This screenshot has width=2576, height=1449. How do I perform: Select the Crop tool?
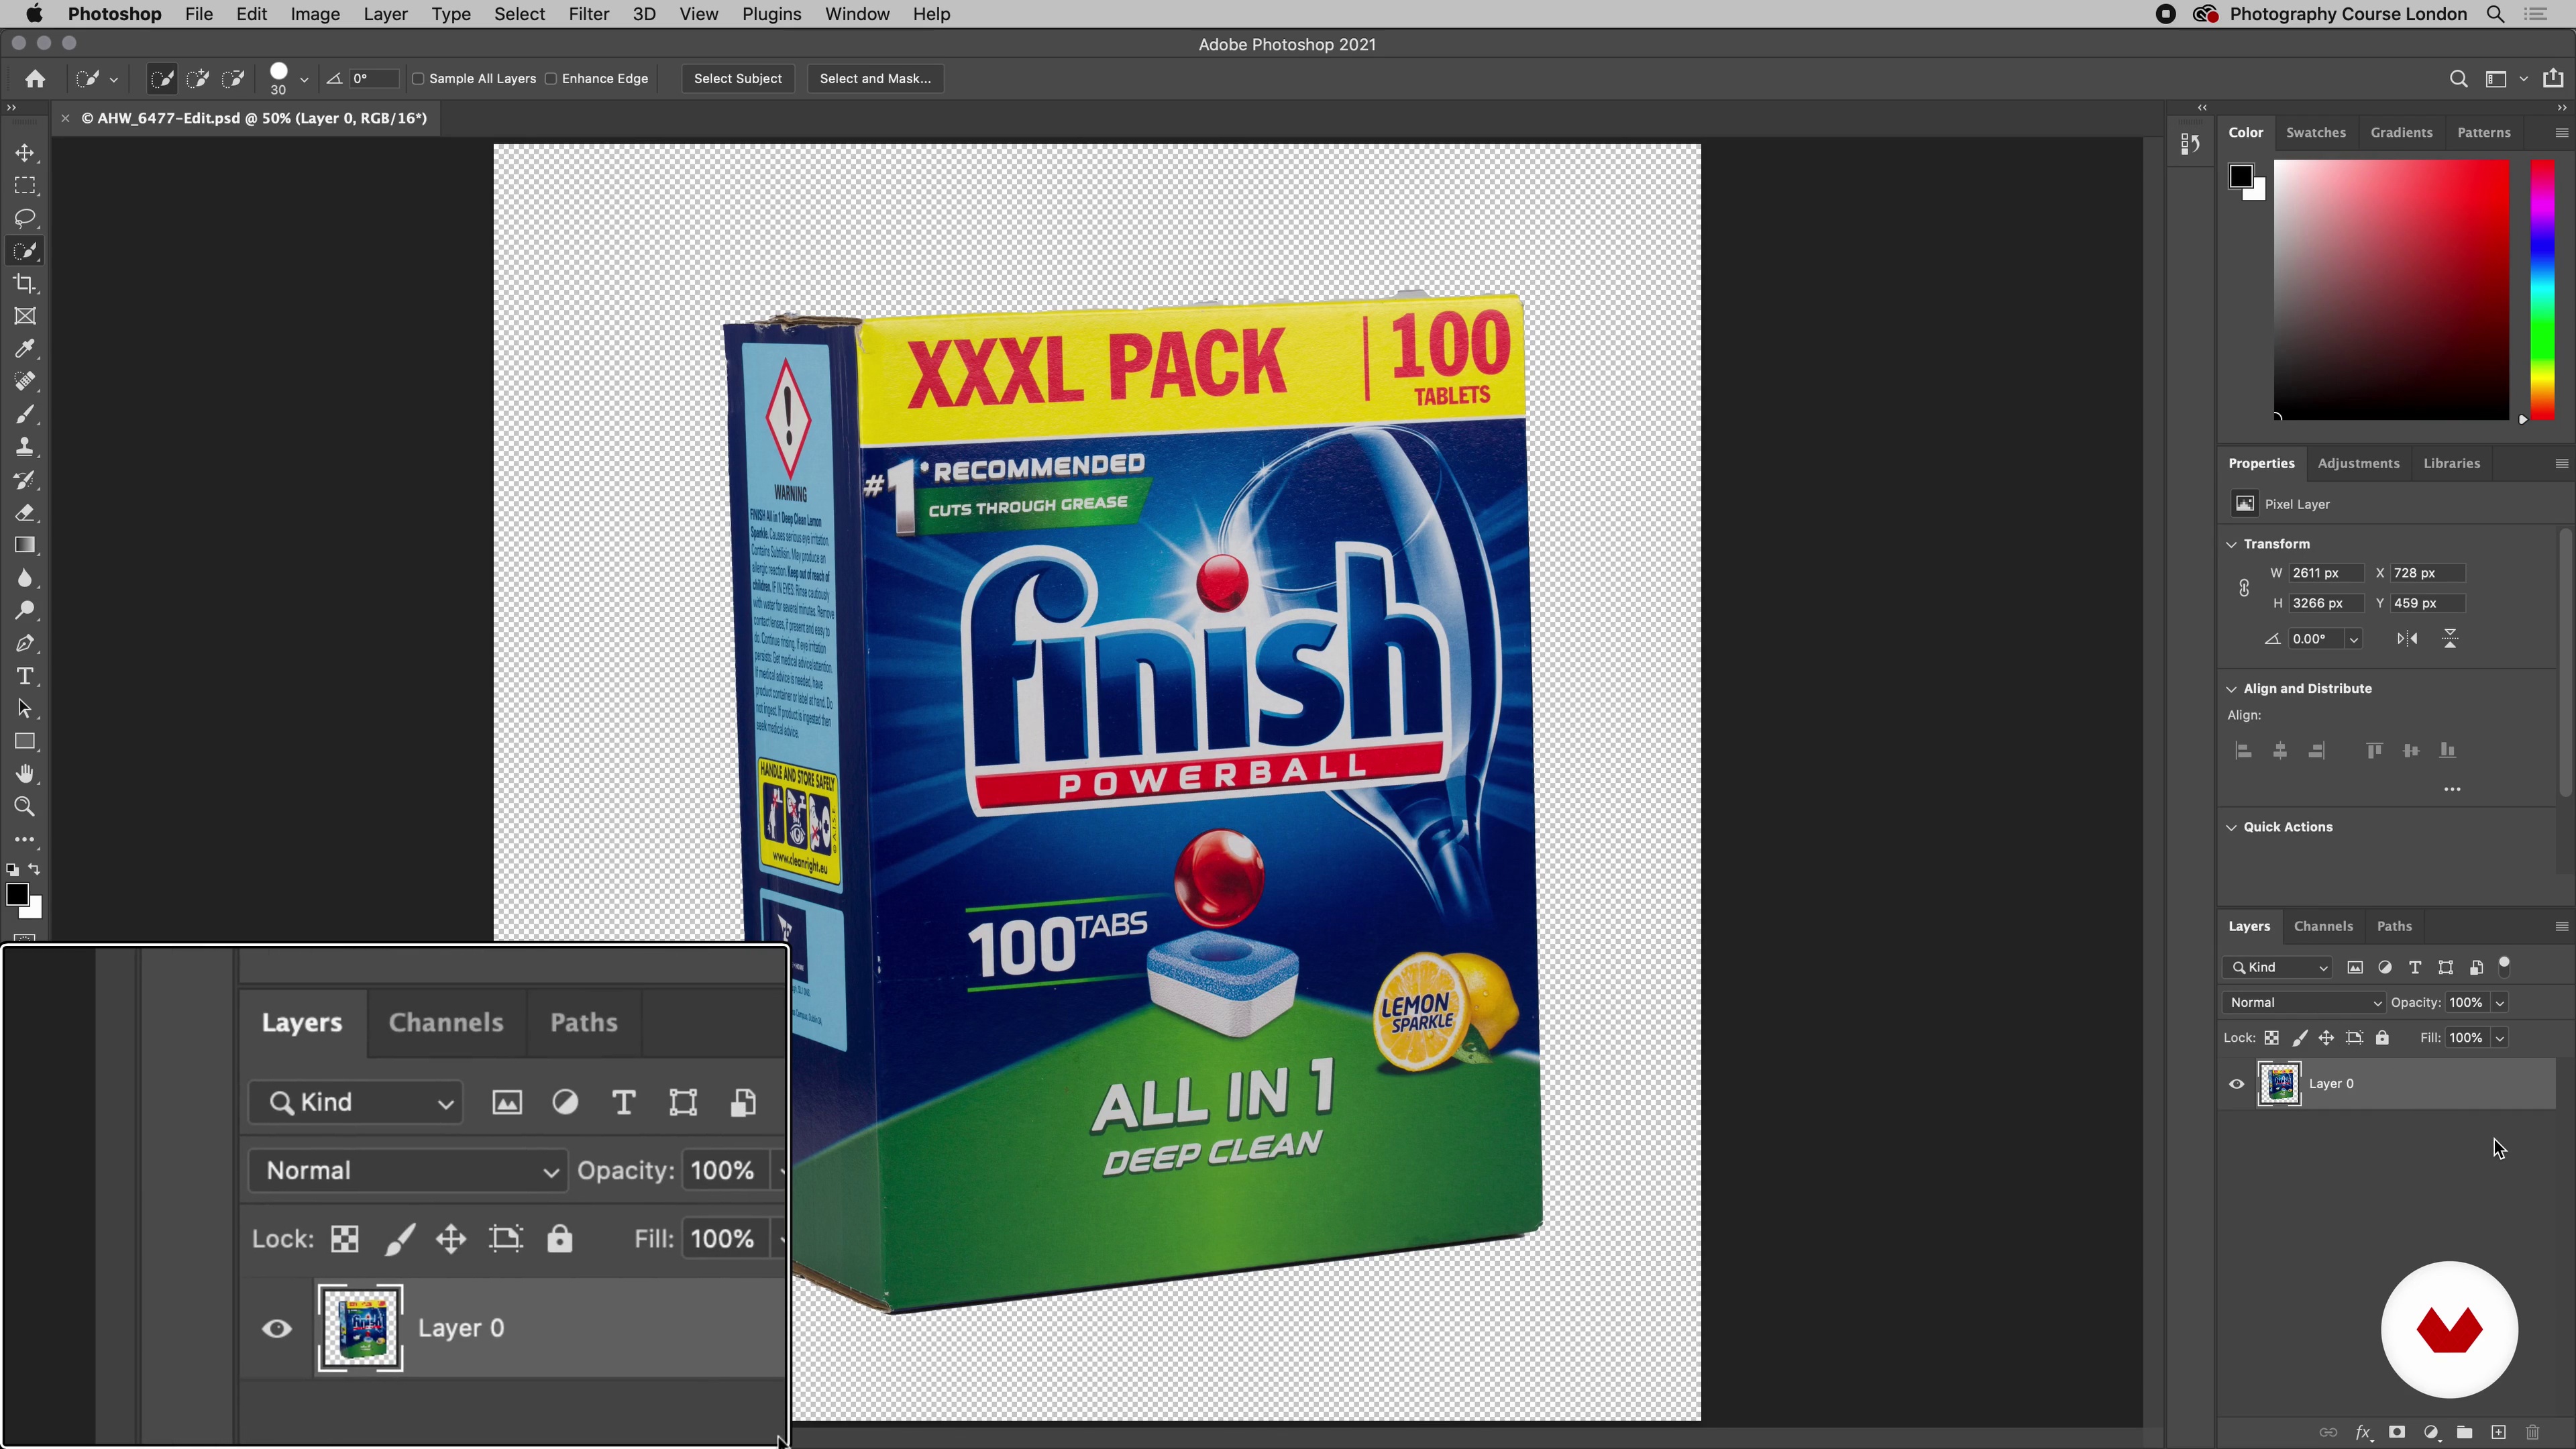[25, 284]
